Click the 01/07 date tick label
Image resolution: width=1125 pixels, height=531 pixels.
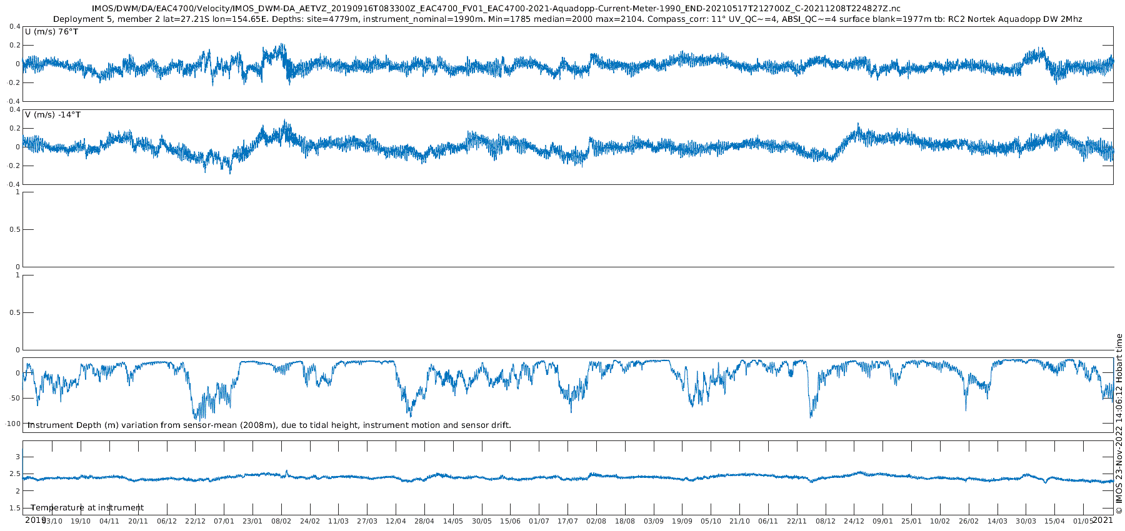[539, 521]
